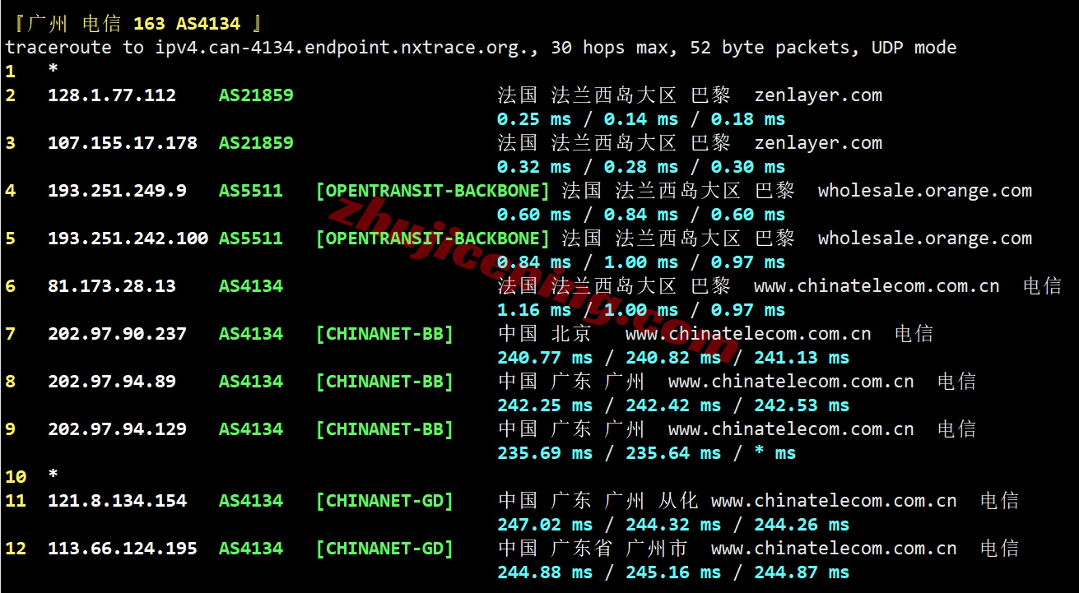Click the "242.53 ms" latency value

click(802, 405)
